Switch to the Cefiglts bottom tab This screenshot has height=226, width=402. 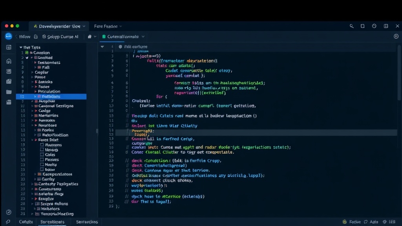(x=26, y=222)
